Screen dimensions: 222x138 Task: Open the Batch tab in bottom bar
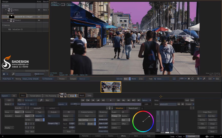[x=136, y=136]
